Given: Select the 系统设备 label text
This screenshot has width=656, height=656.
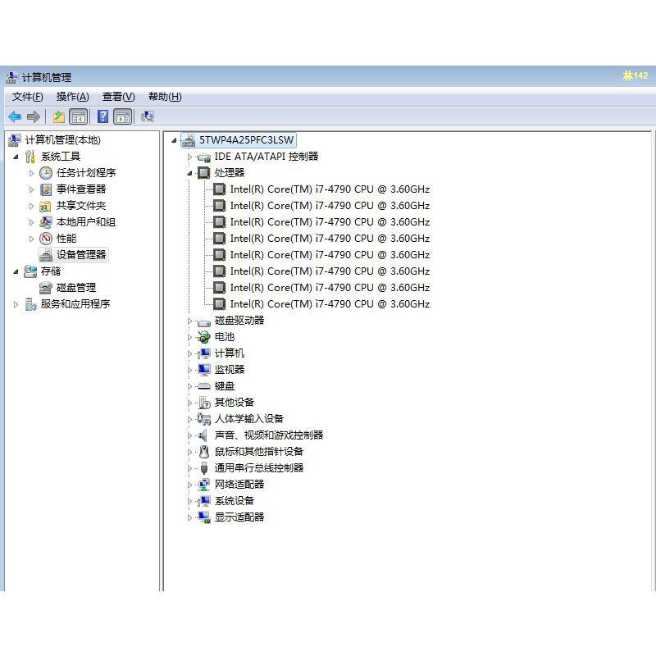Looking at the screenshot, I should coord(235,501).
